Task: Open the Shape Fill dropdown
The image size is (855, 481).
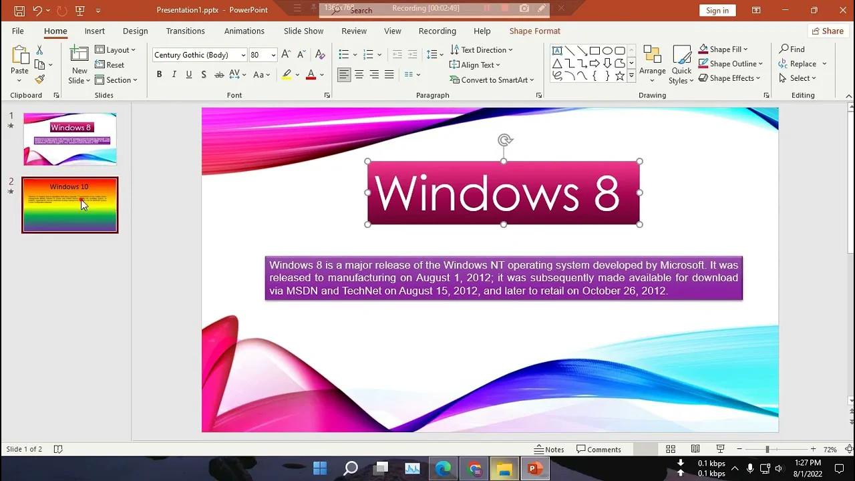Action: coord(724,48)
